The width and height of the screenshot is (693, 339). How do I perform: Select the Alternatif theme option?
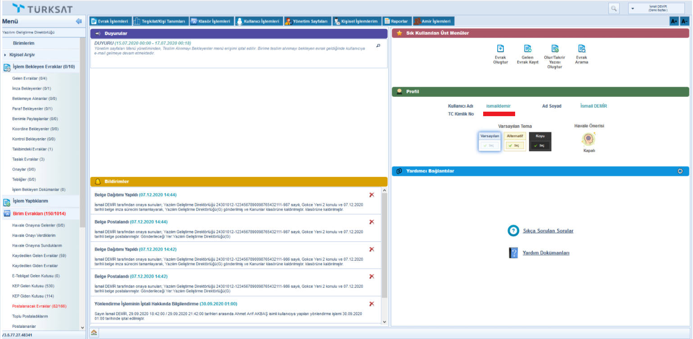tap(515, 145)
